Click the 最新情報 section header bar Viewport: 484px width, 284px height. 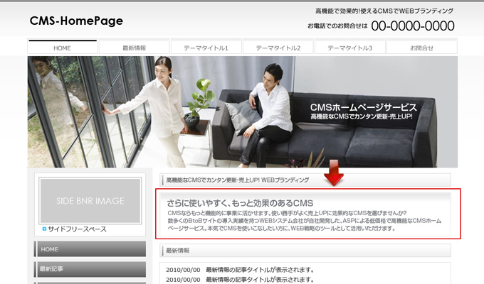point(305,251)
